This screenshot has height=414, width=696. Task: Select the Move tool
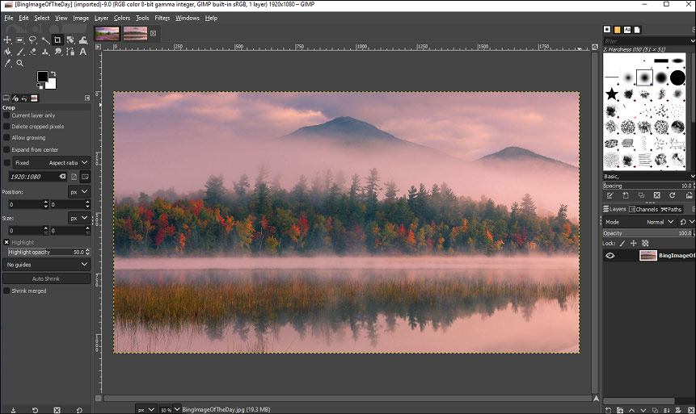(7, 40)
